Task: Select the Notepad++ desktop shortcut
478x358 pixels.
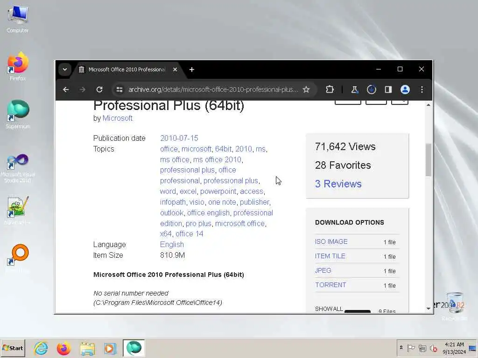Action: 18,211
